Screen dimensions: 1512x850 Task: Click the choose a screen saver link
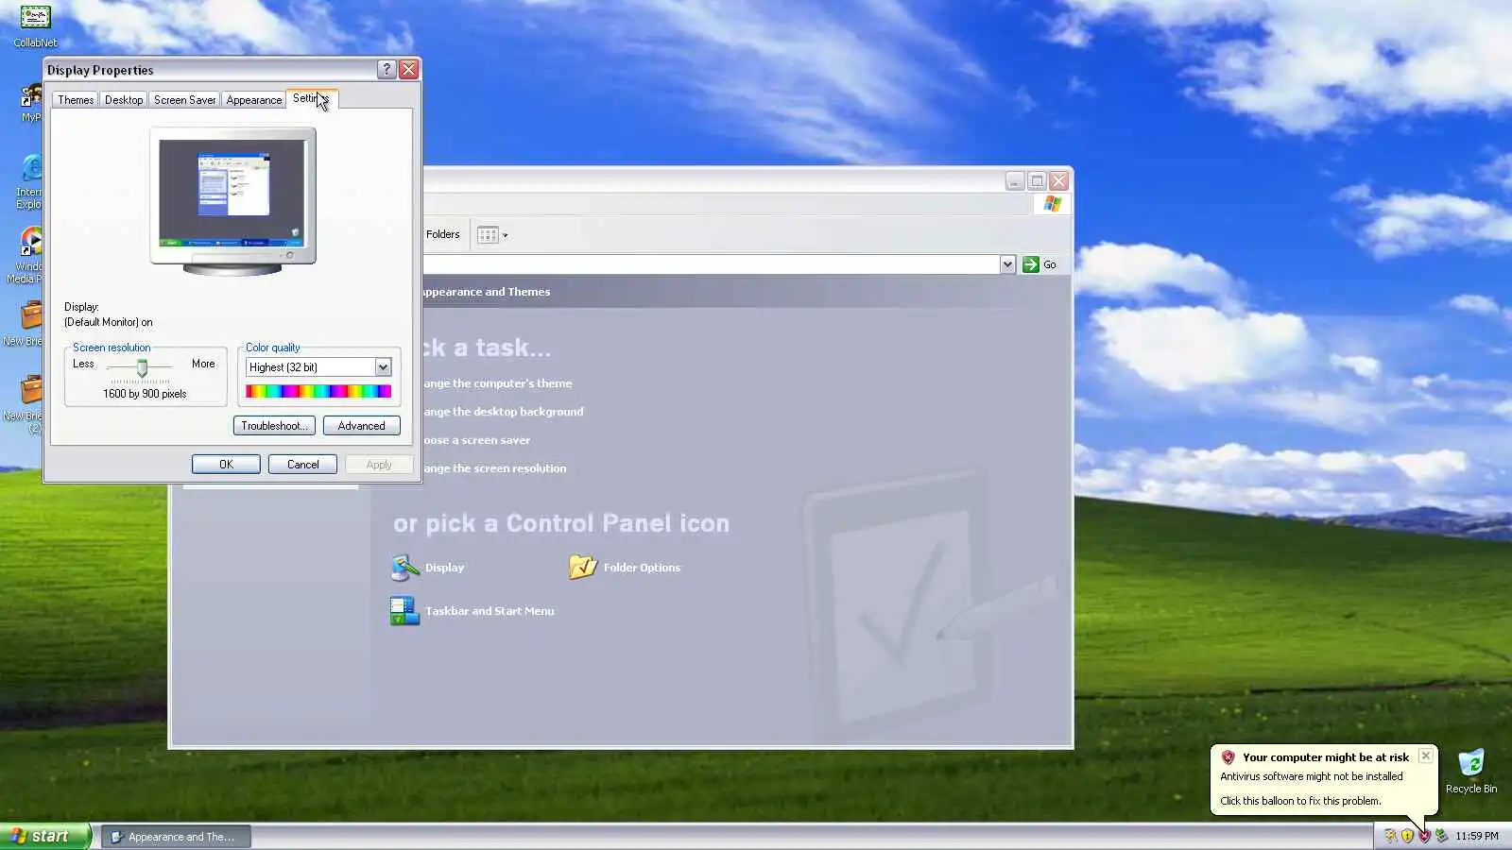(x=476, y=440)
